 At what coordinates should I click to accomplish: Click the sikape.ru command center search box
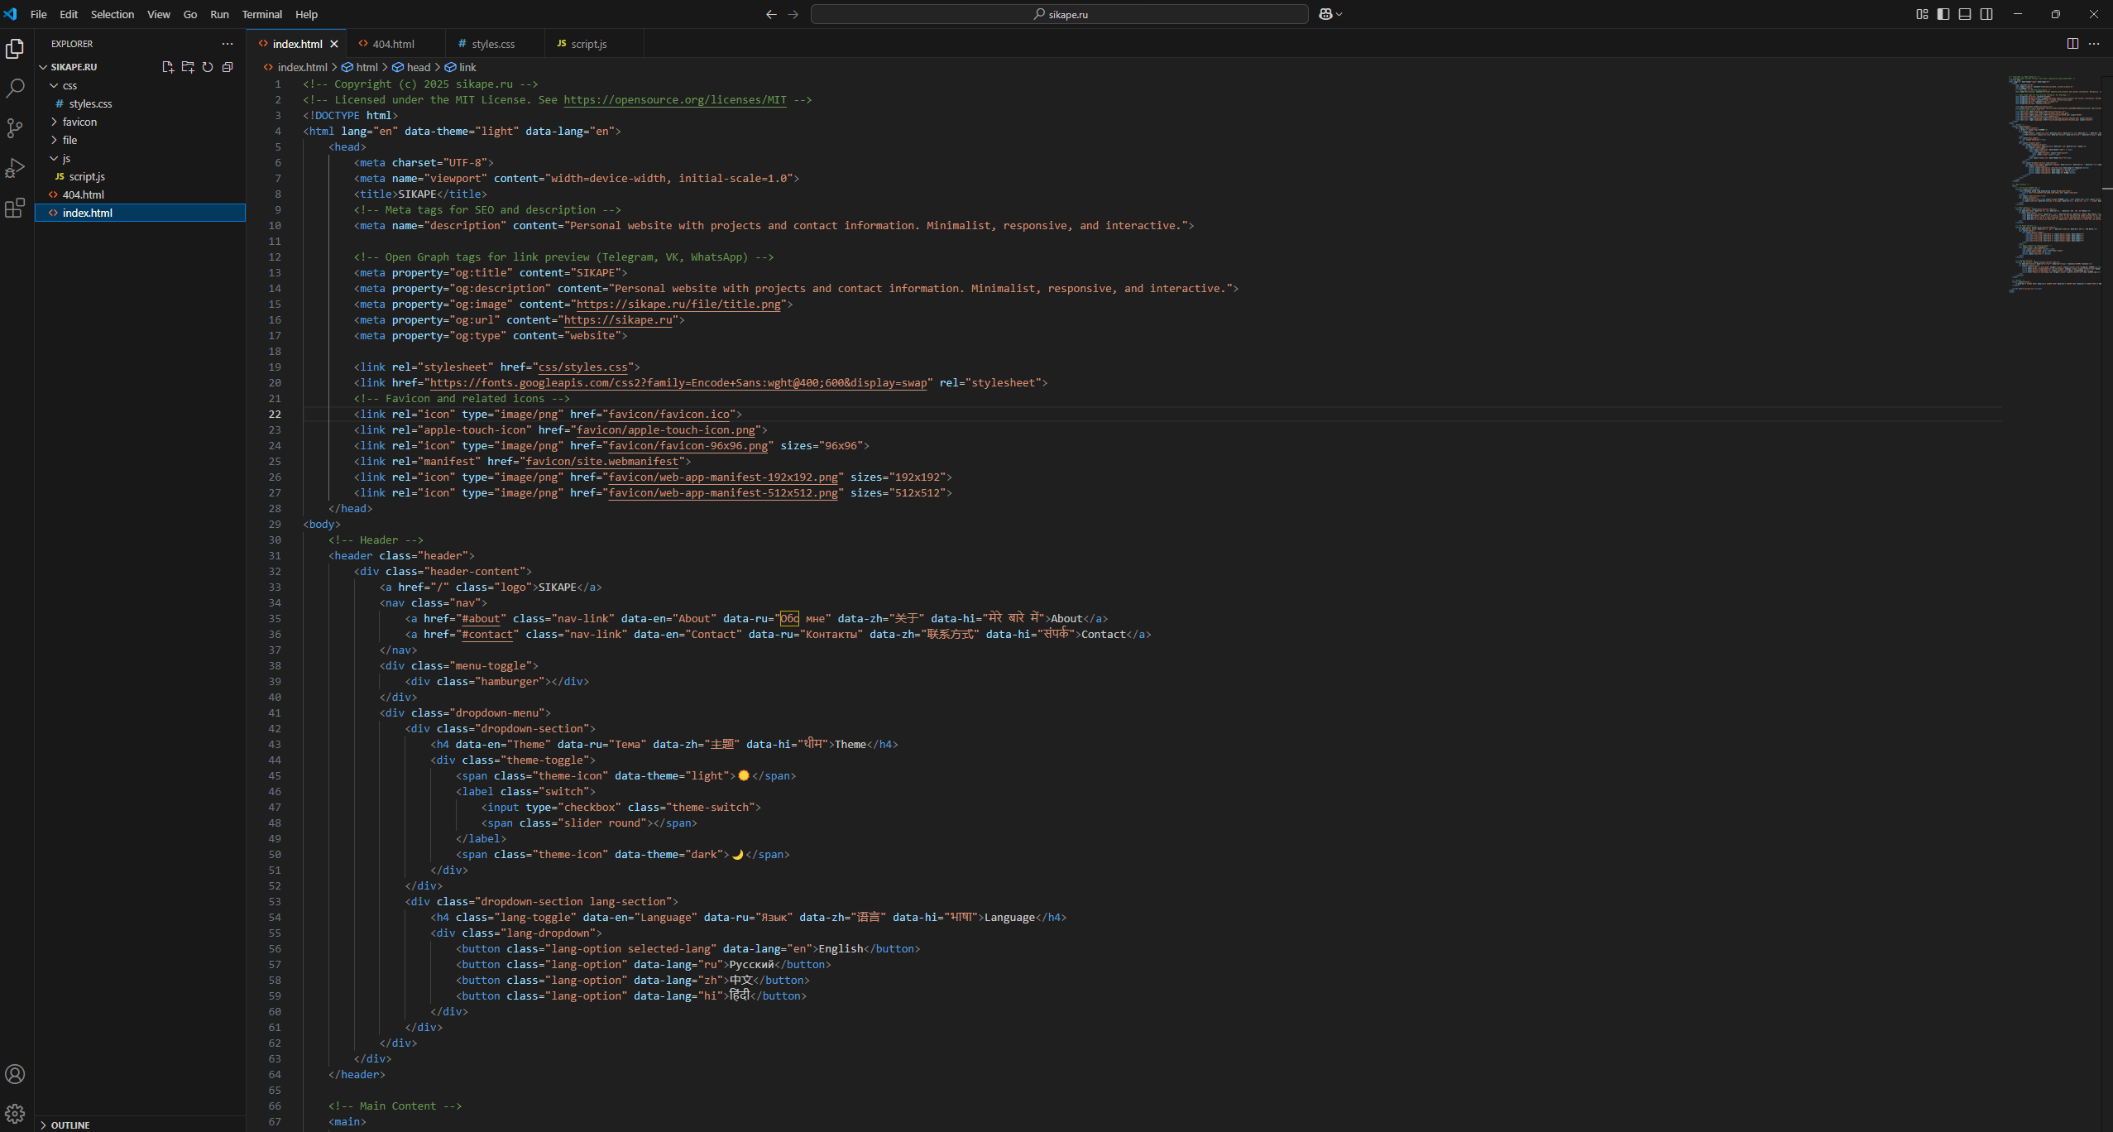1059,14
